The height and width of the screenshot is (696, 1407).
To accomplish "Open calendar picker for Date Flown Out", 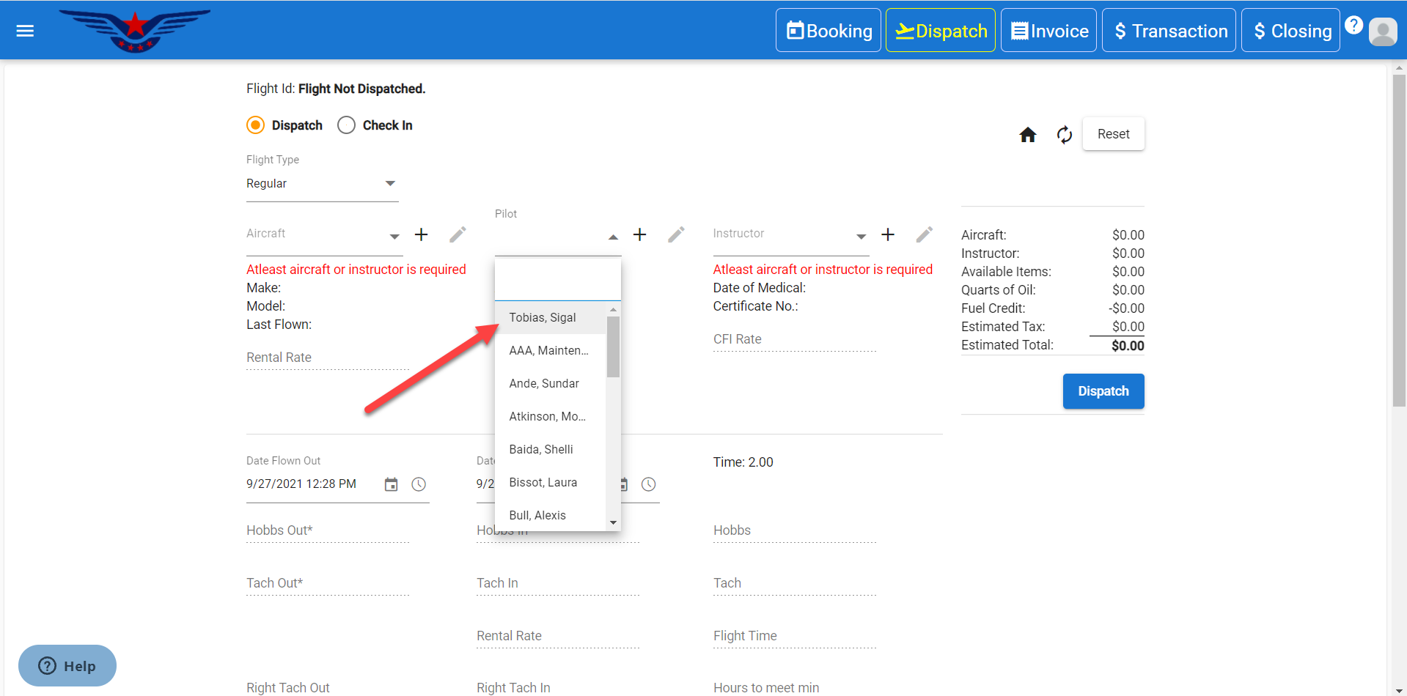I will pos(391,484).
